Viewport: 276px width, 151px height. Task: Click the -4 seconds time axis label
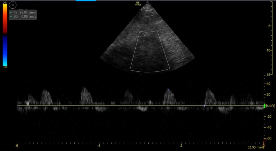[99, 146]
